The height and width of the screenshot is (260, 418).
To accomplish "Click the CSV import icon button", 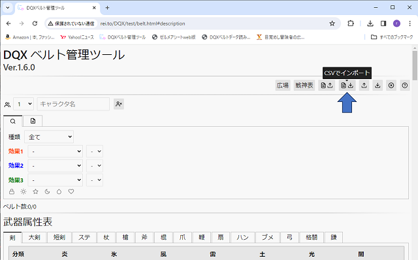I will [347, 86].
